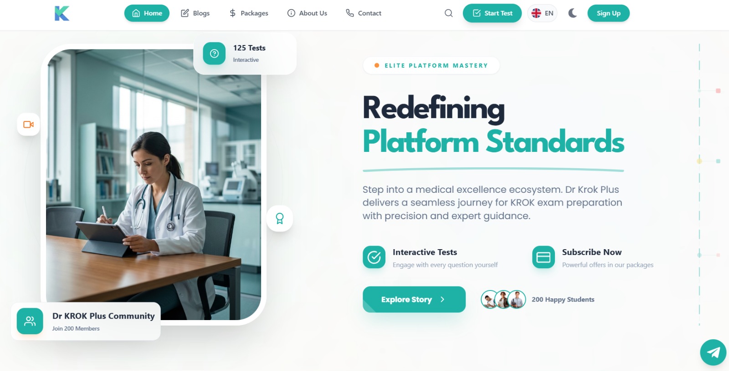Open the search magnifier icon

[x=449, y=13]
